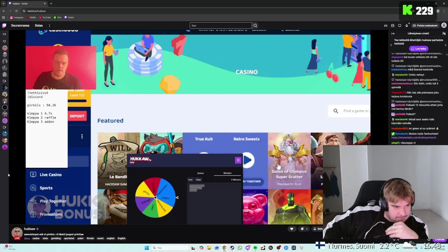Image resolution: width=448 pixels, height=252 pixels.
Task: Open the whispers chat bubble icon
Action: tap(400, 26)
